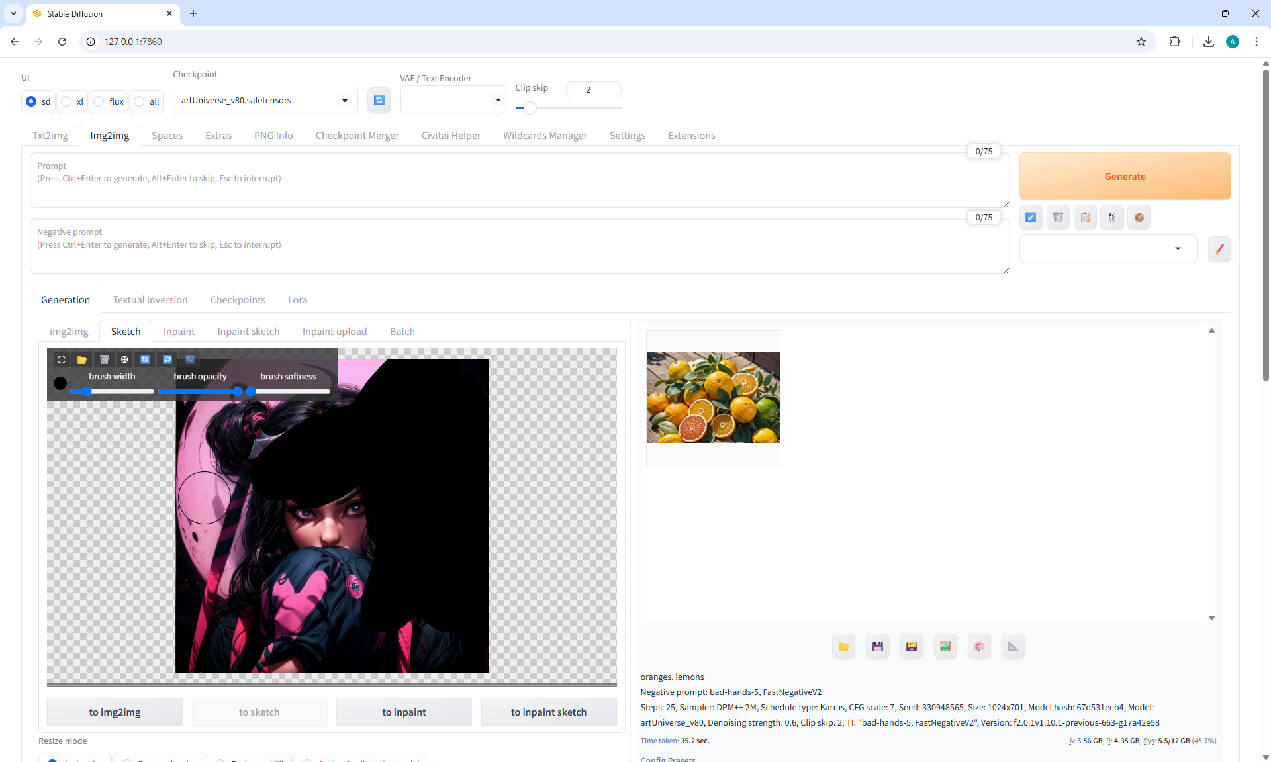Click the picture frame icon below the output gallery

945,647
